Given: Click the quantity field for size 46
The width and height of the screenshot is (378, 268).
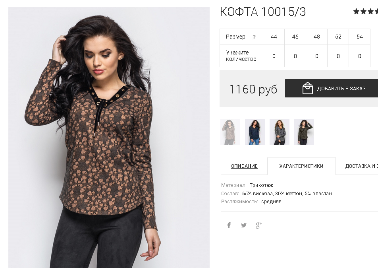Looking at the screenshot, I should (x=295, y=56).
